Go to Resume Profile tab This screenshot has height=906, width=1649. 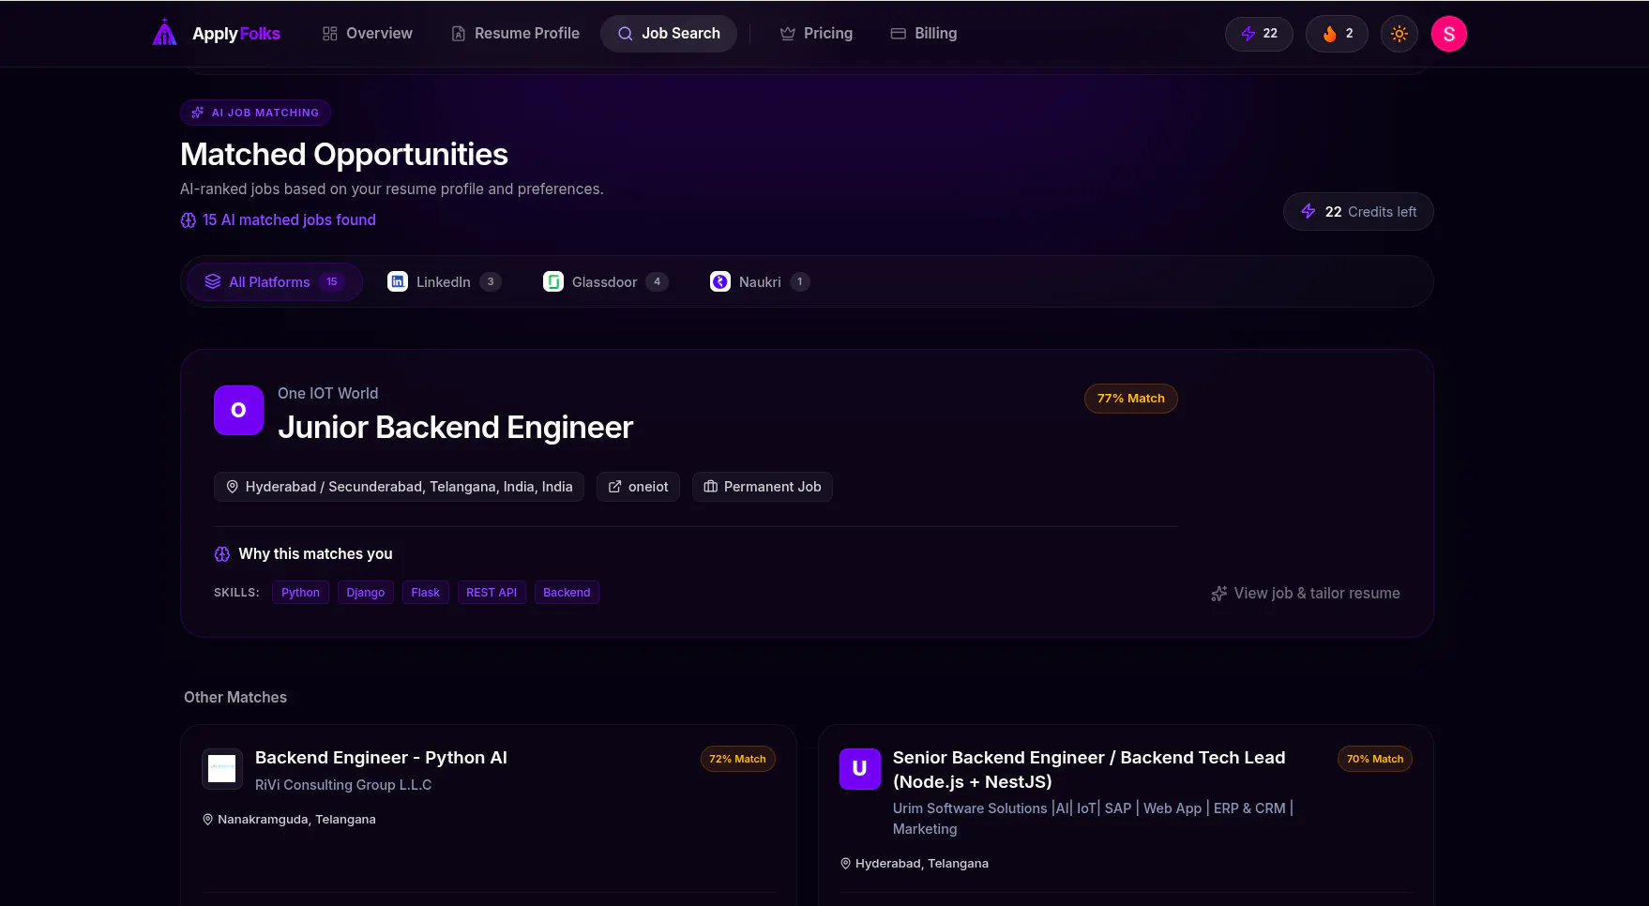point(515,34)
